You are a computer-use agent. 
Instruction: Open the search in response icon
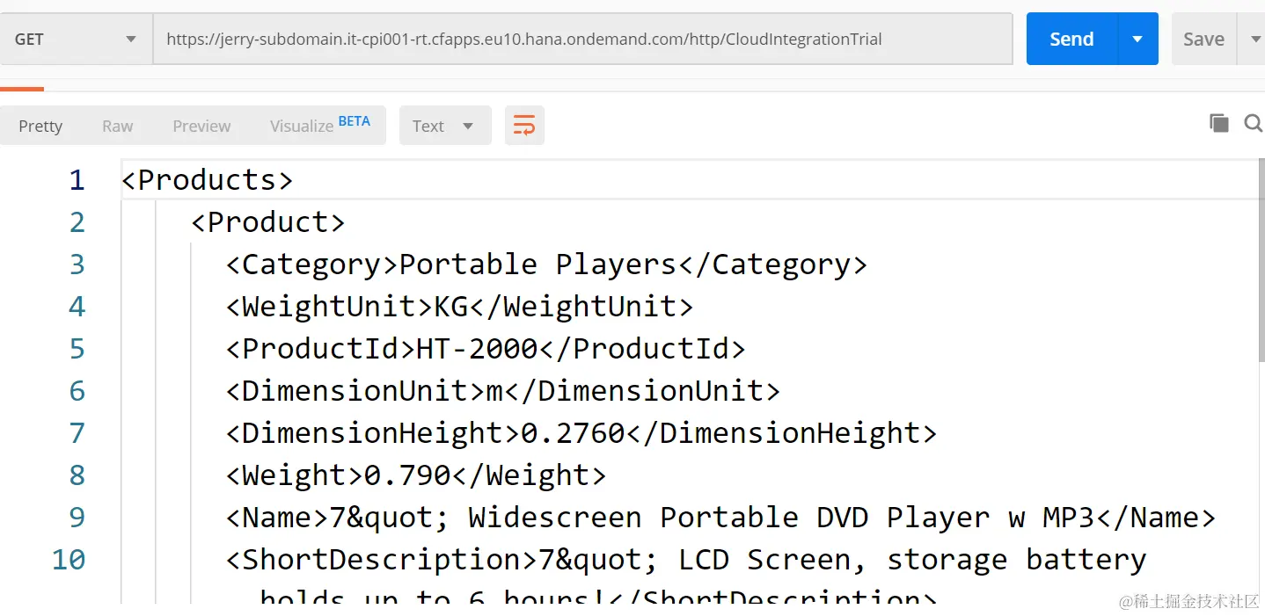[x=1253, y=123]
